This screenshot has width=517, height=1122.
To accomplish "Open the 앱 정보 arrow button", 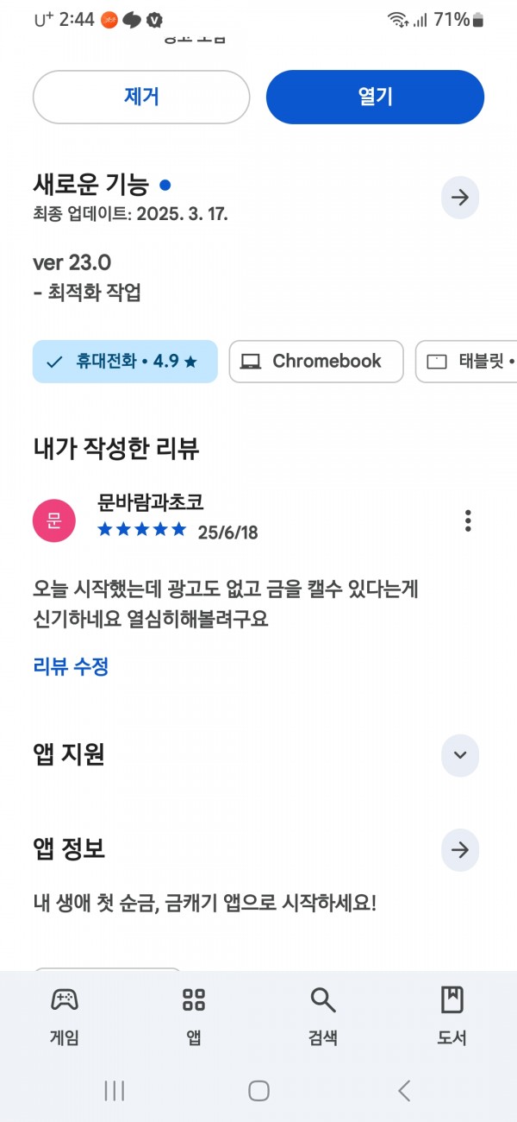I will (460, 850).
